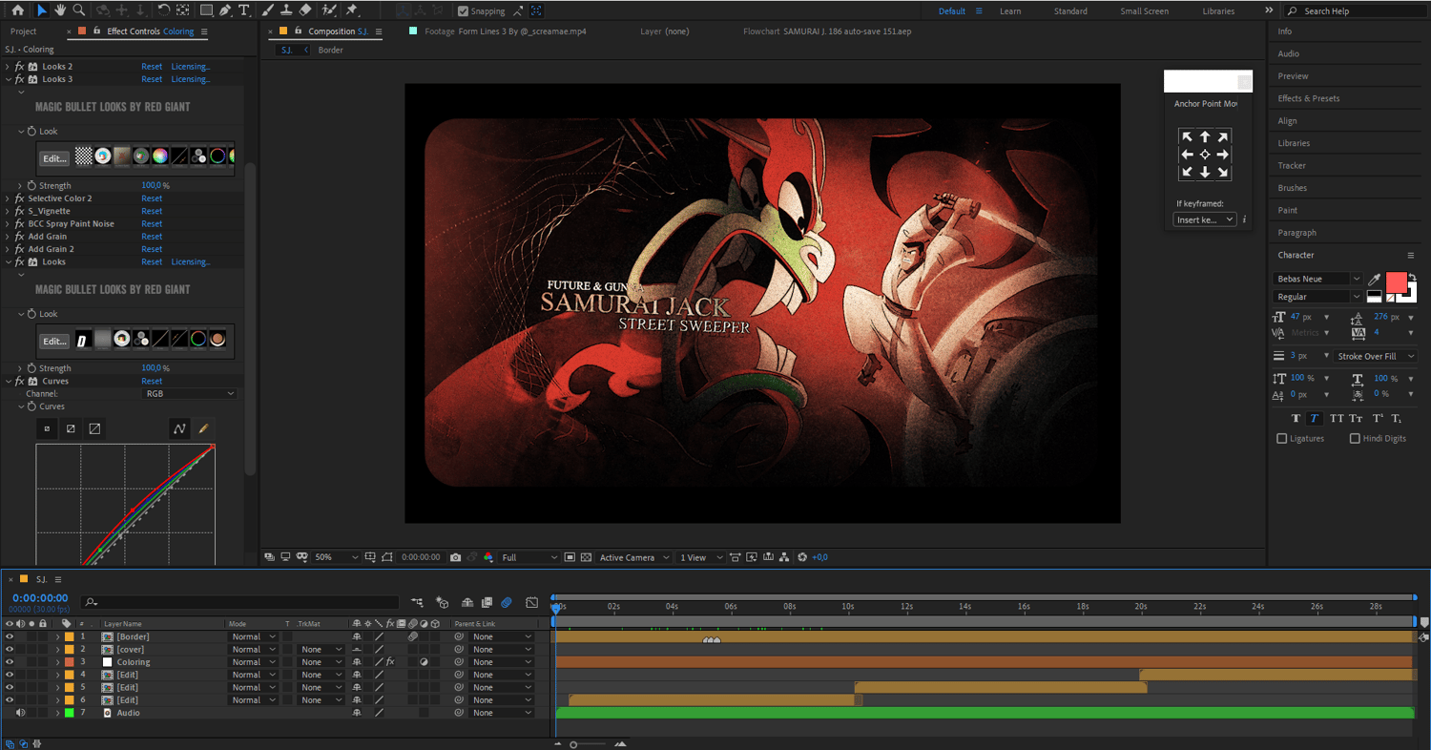
Task: Toggle the Snapping checkbox
Action: [x=464, y=11]
